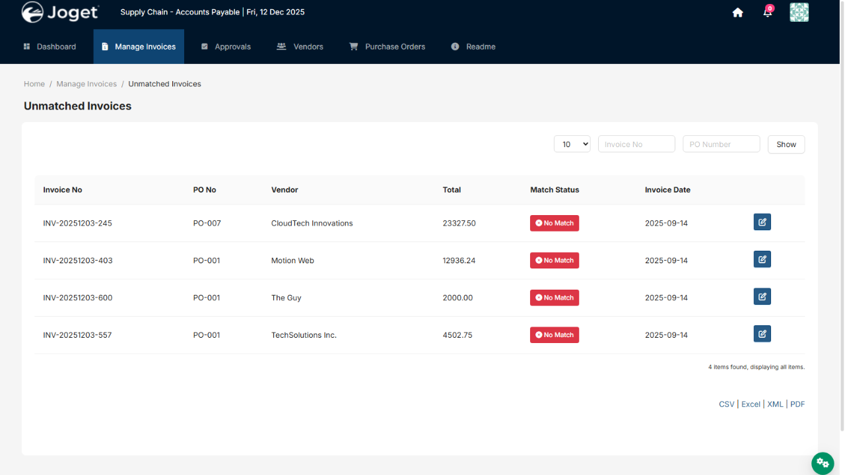
Task: Click edit icon for Motion Web invoice
Action: (x=762, y=259)
